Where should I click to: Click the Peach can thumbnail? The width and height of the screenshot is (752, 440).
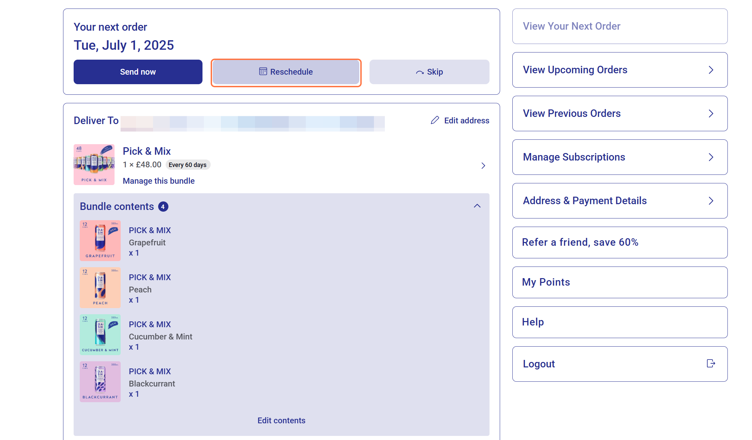click(x=100, y=288)
